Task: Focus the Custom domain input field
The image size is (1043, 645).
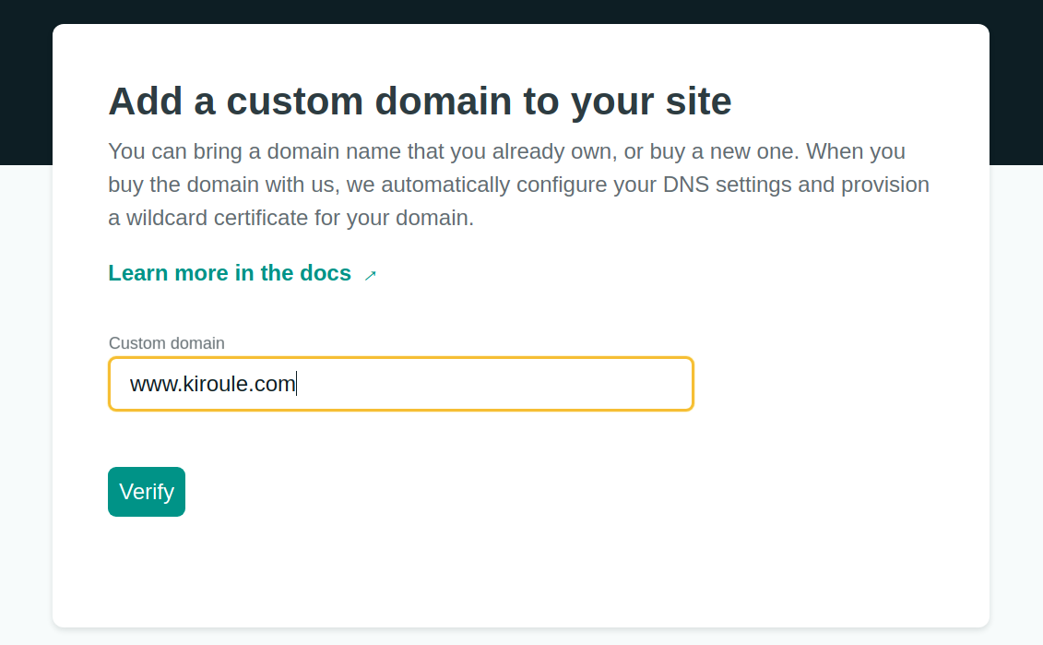Action: pyautogui.click(x=401, y=384)
